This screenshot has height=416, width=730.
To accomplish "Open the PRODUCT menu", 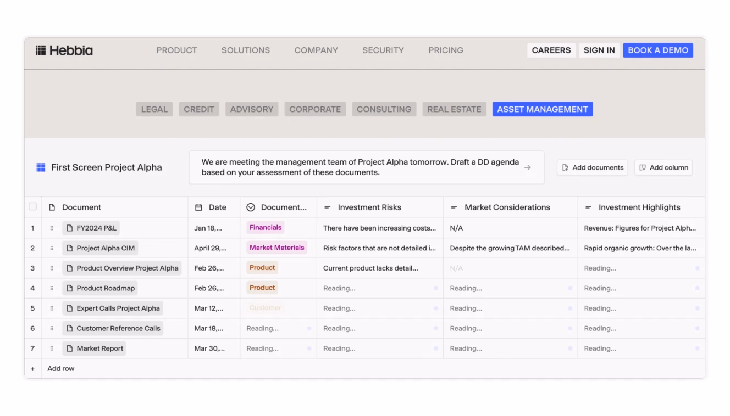I will [x=176, y=50].
